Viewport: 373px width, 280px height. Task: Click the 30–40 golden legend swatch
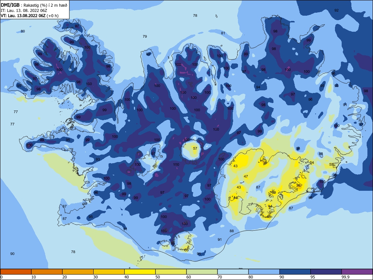[x=109, y=272]
